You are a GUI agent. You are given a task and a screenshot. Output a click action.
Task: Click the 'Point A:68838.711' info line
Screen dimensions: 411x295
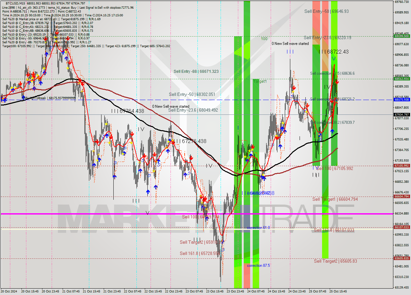click(14, 11)
